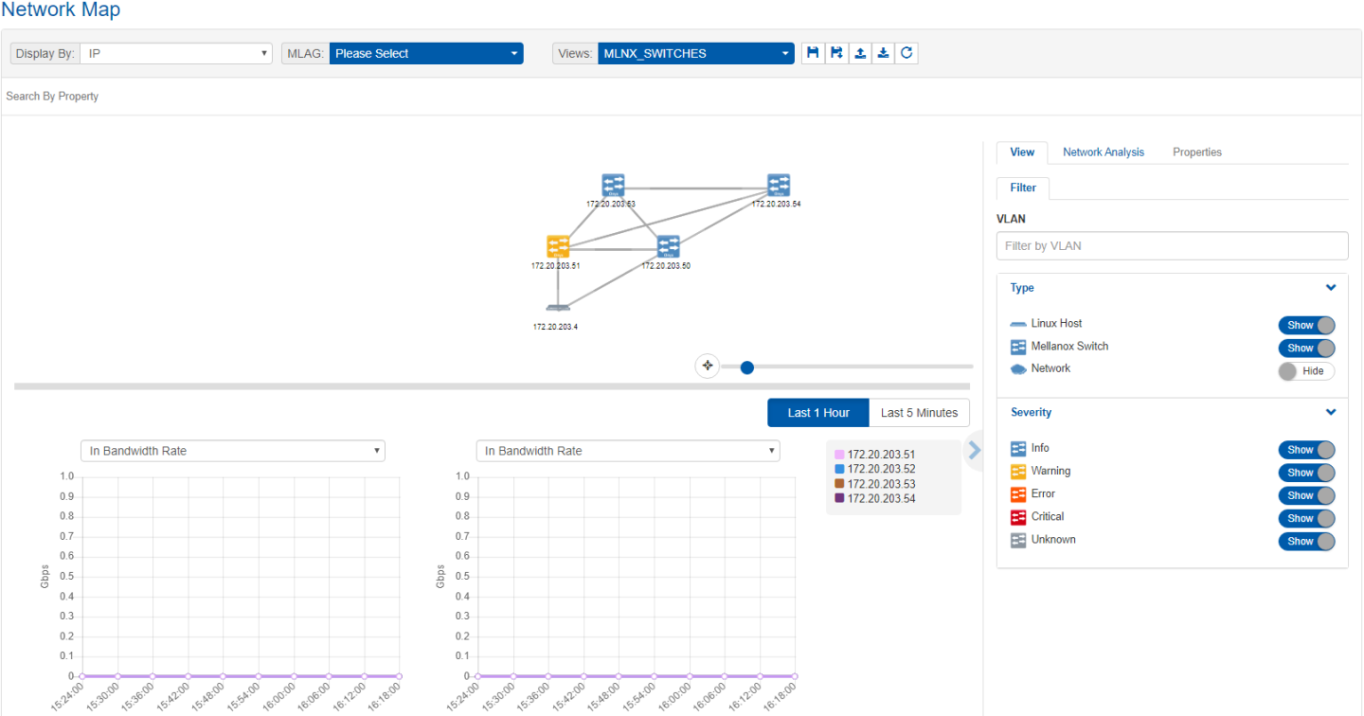Toggle Linux Host visibility switch
The width and height of the screenshot is (1364, 716).
point(1306,325)
